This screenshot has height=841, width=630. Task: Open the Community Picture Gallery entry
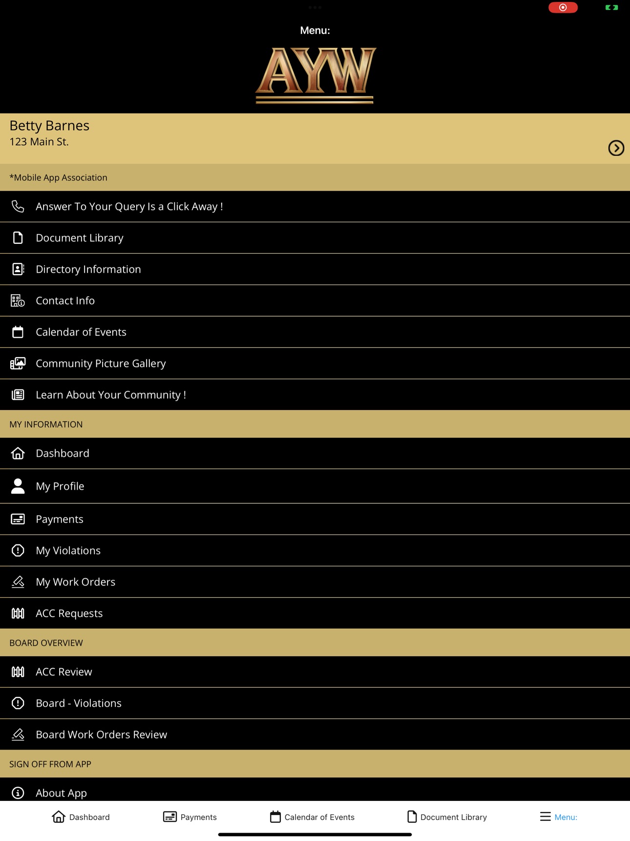click(315, 363)
